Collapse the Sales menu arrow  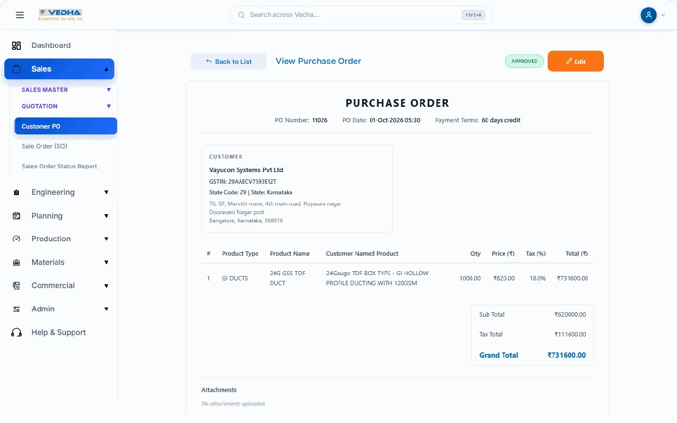click(x=107, y=69)
